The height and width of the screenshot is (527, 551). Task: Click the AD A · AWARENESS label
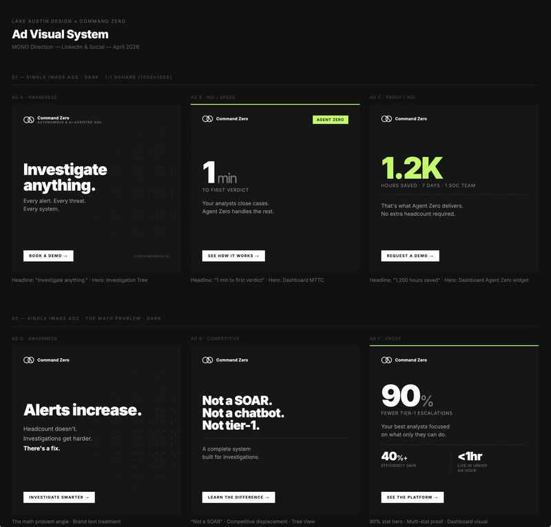point(34,97)
